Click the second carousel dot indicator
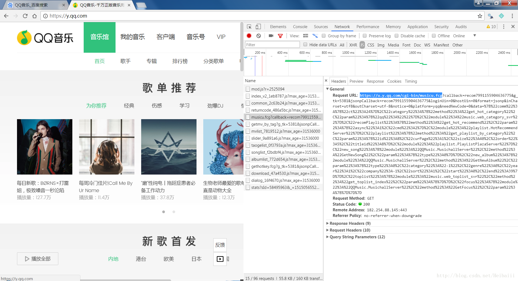The height and width of the screenshot is (281, 518). pos(174,212)
